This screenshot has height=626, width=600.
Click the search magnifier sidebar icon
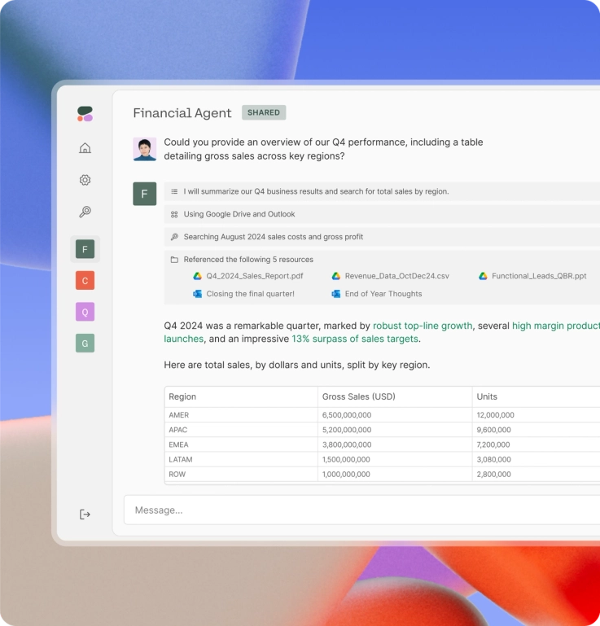[x=85, y=212]
